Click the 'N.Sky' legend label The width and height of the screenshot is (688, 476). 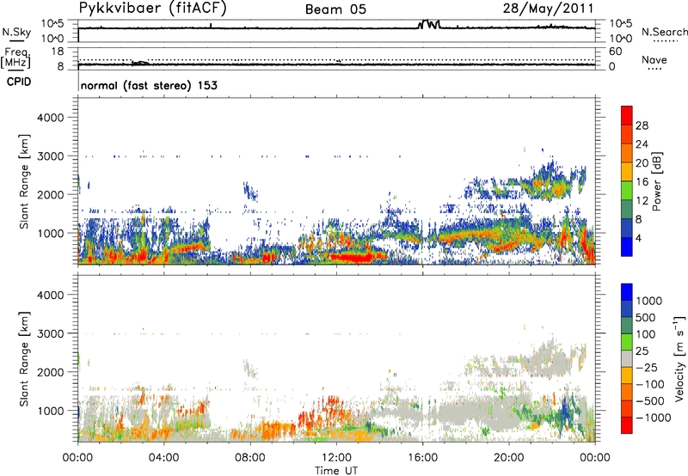point(16,32)
